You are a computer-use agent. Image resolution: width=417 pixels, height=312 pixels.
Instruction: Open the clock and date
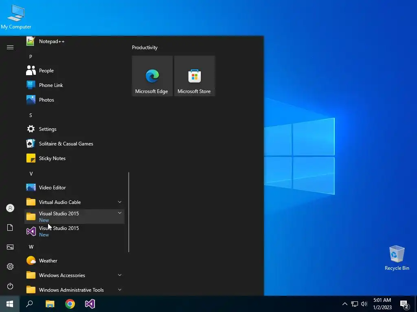(x=382, y=304)
